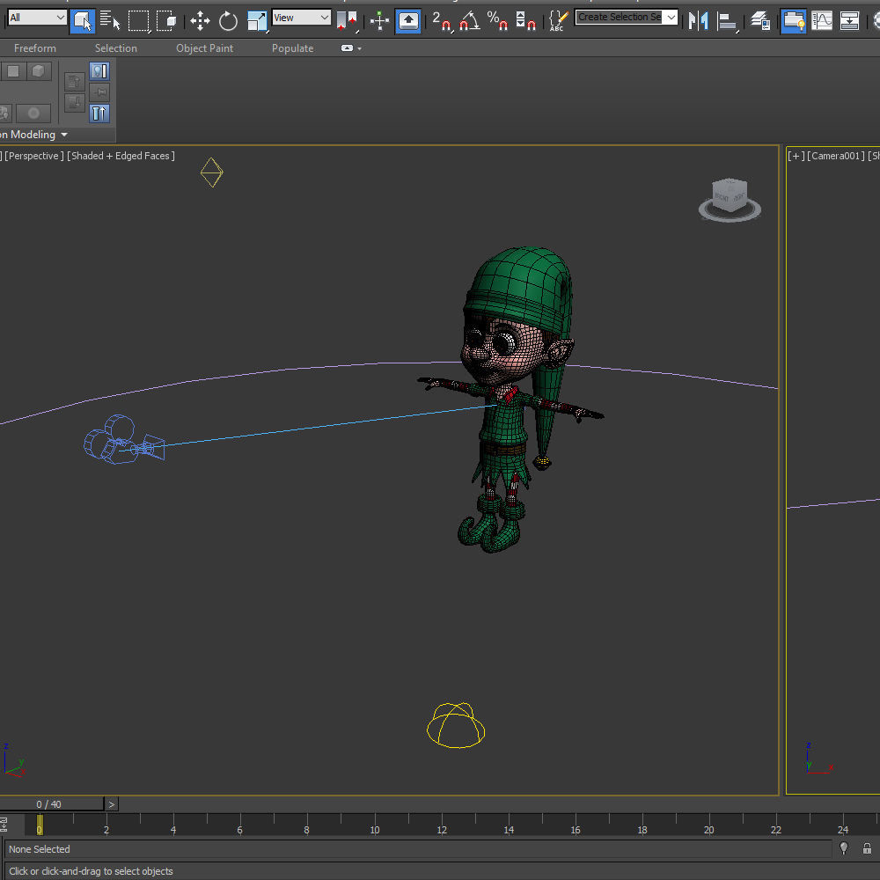This screenshot has height=880, width=880.
Task: Toggle the Angle Snap button
Action: [469, 21]
